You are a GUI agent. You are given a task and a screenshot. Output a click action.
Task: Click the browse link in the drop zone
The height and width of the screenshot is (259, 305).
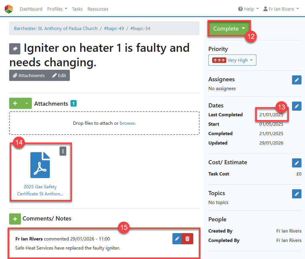[x=128, y=123]
